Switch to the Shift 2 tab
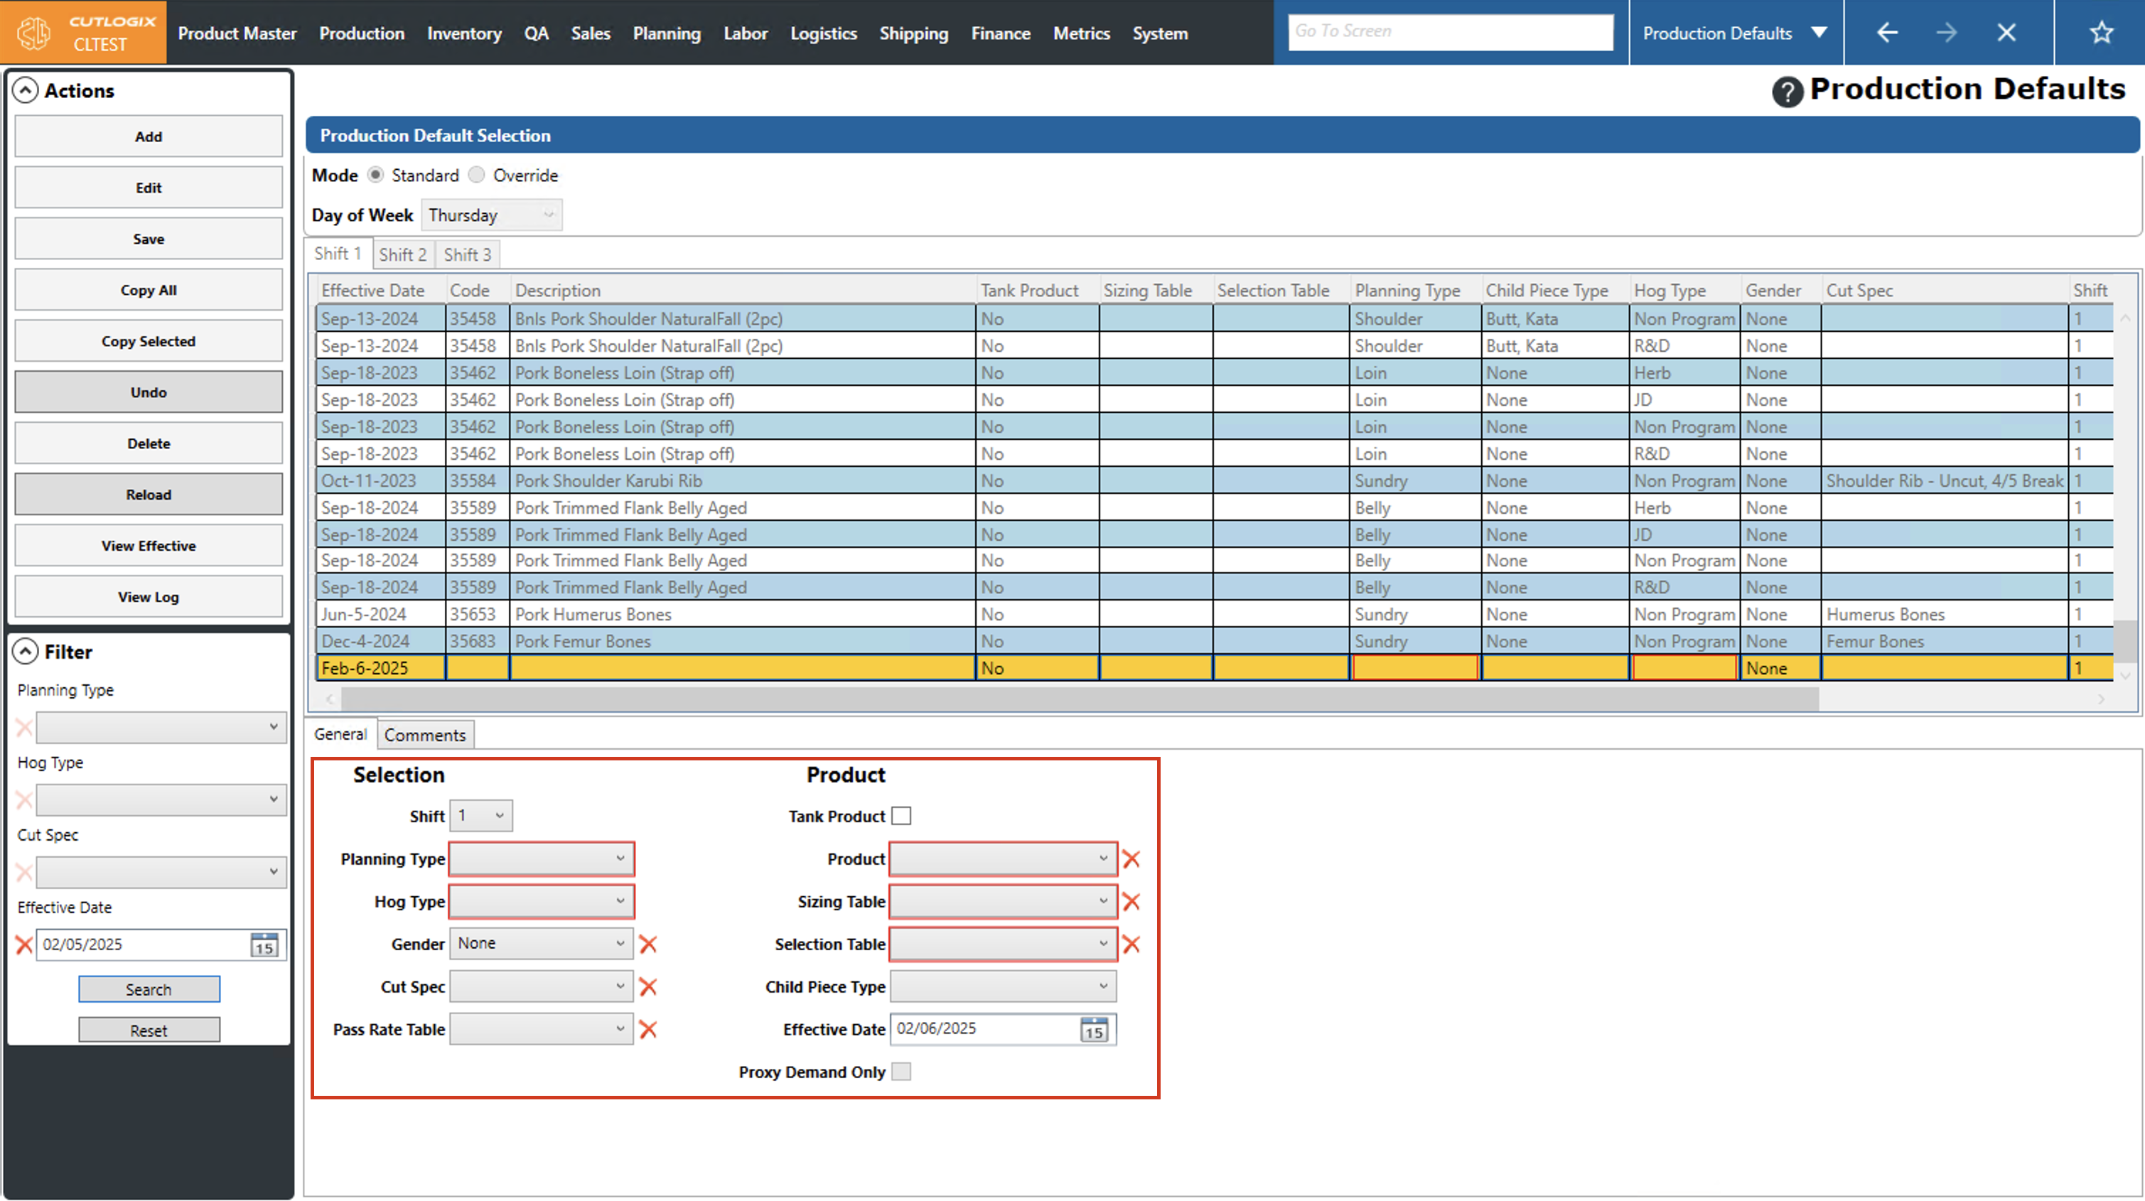The image size is (2145, 1201). tap(402, 255)
